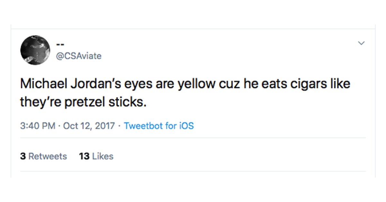View the 13 Likes list
This screenshot has width=386, height=202.
coord(96,156)
